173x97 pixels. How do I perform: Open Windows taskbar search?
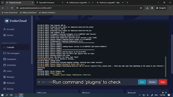click(x=7, y=95)
